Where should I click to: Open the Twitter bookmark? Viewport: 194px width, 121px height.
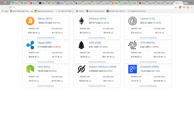80,11
